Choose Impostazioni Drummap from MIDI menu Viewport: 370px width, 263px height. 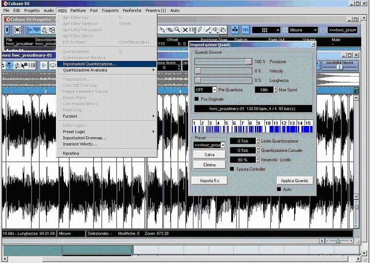[x=85, y=138]
